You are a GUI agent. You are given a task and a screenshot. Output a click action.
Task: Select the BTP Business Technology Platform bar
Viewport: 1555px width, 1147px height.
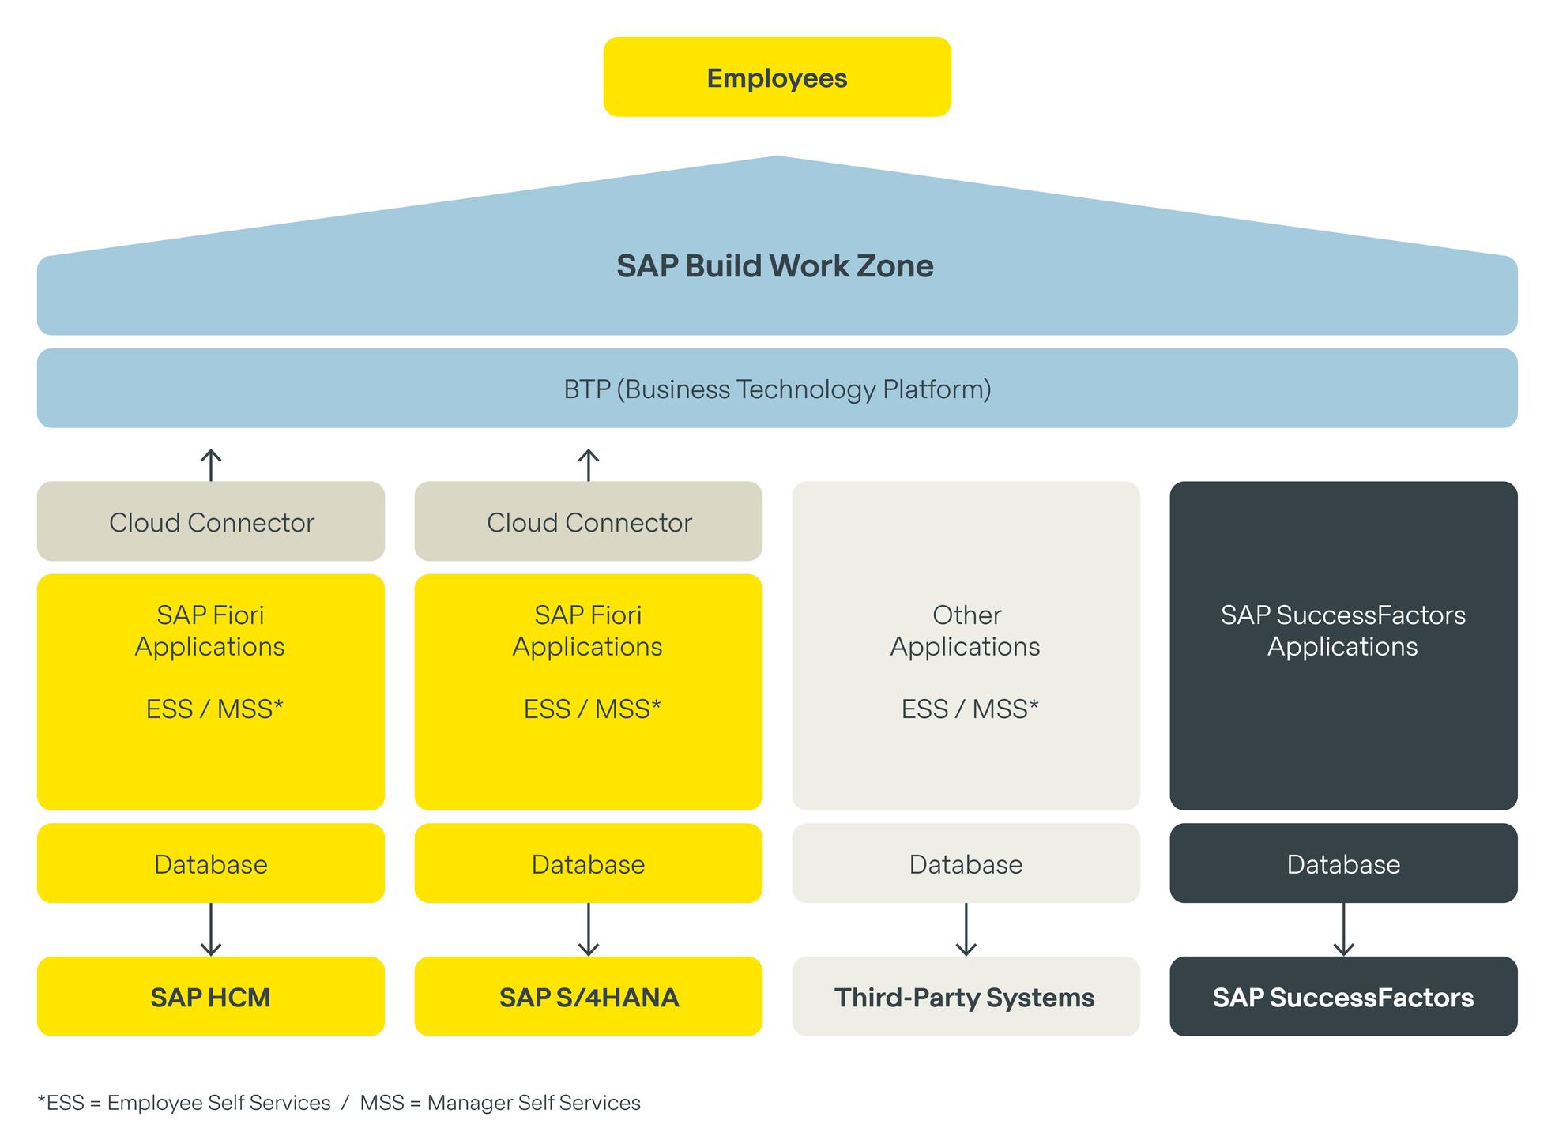click(x=777, y=389)
